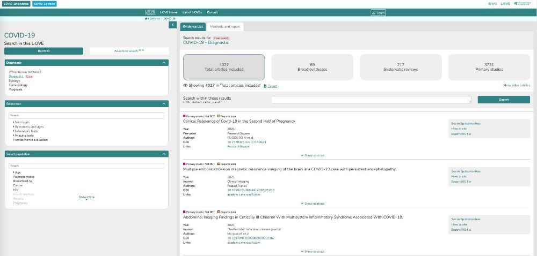
Task: Collapse the Select test panel
Action: tap(164, 103)
